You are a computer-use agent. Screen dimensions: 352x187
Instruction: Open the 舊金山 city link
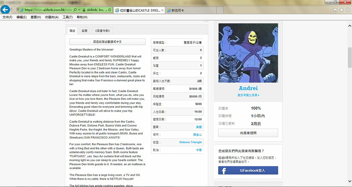pos(198,135)
